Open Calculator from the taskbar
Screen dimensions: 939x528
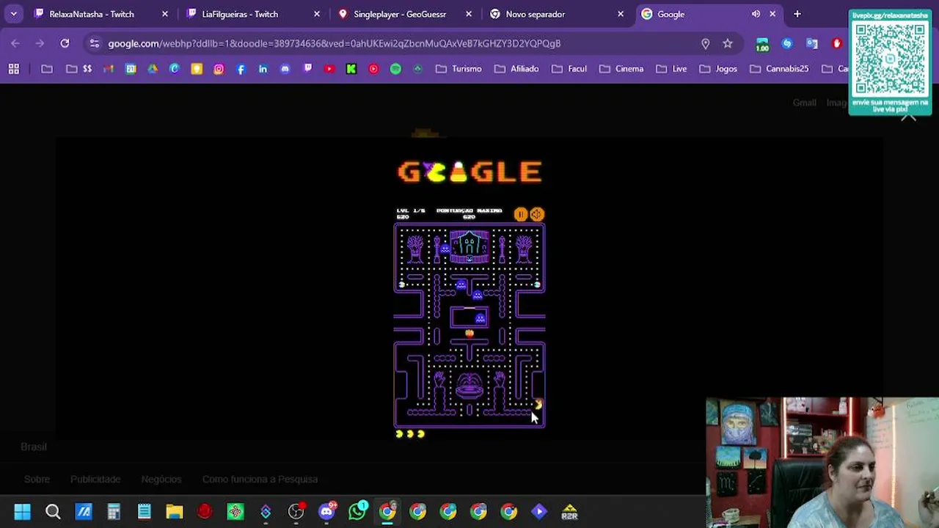click(114, 512)
